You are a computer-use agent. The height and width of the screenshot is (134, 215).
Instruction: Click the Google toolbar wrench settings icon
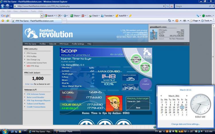[x=198, y=16]
